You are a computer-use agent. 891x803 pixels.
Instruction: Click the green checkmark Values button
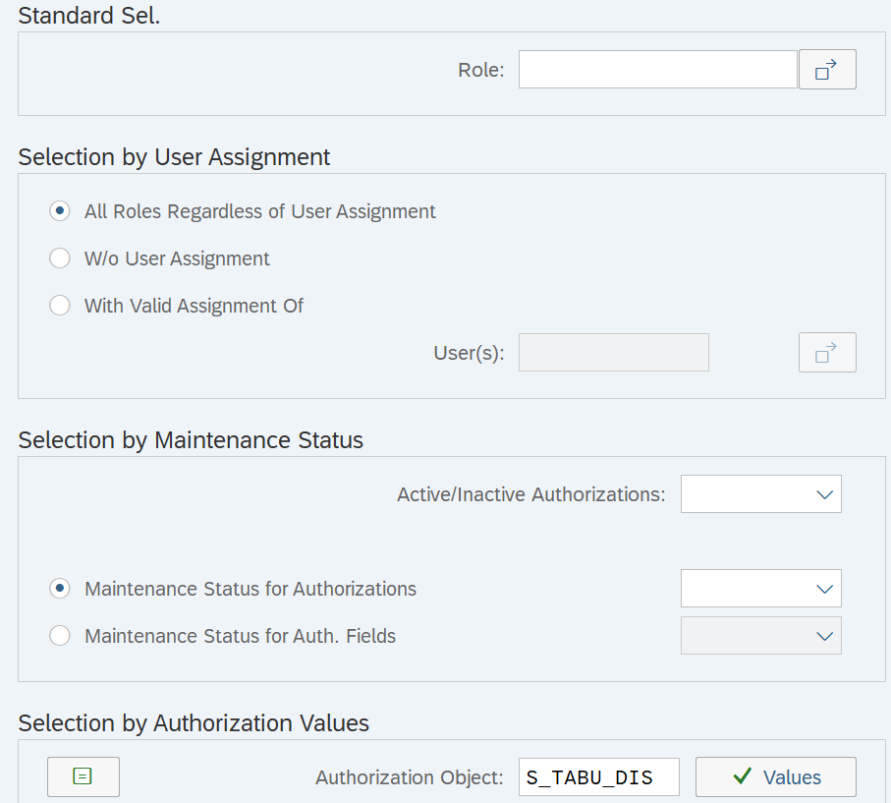click(x=775, y=776)
